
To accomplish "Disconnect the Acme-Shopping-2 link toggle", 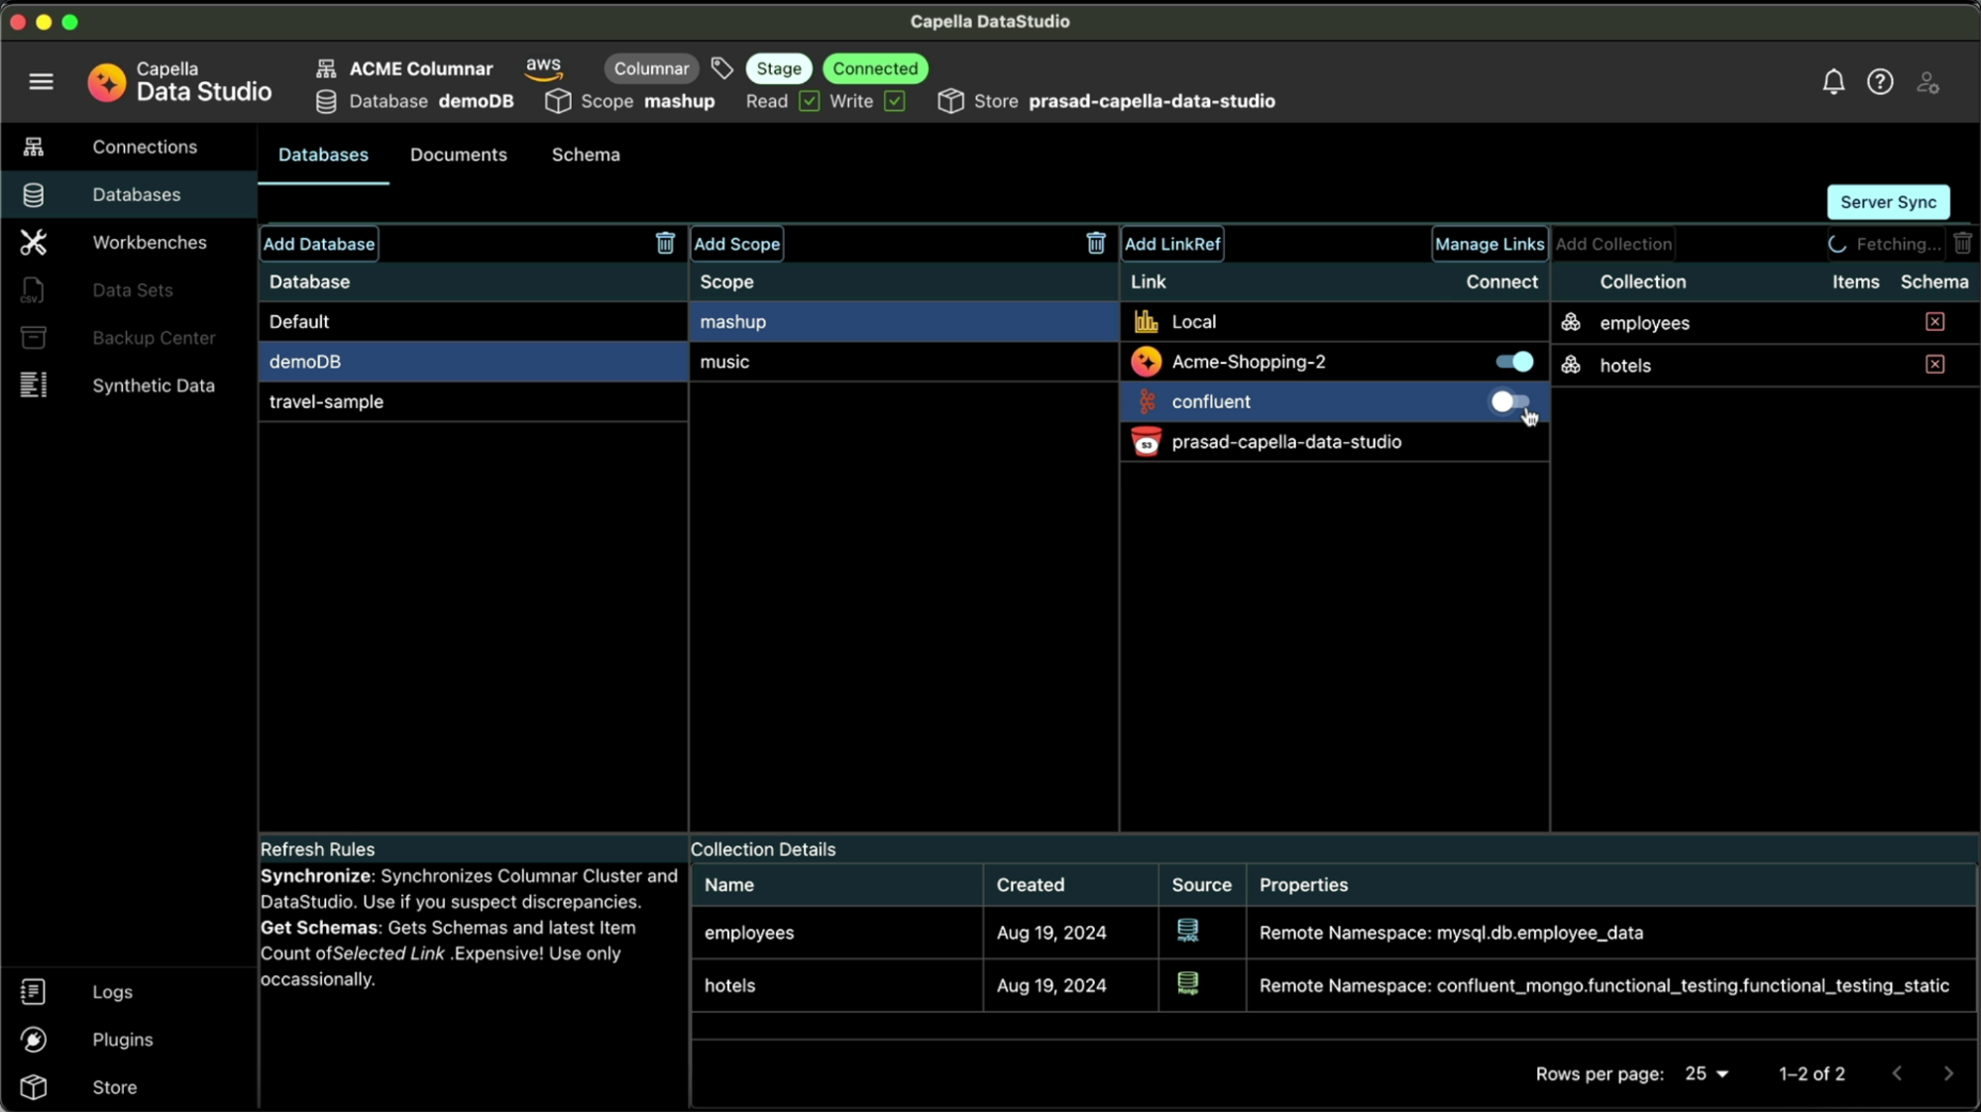I will [1513, 362].
